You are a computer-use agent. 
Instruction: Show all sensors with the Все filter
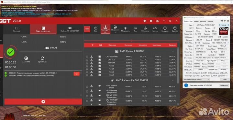(x=96, y=29)
